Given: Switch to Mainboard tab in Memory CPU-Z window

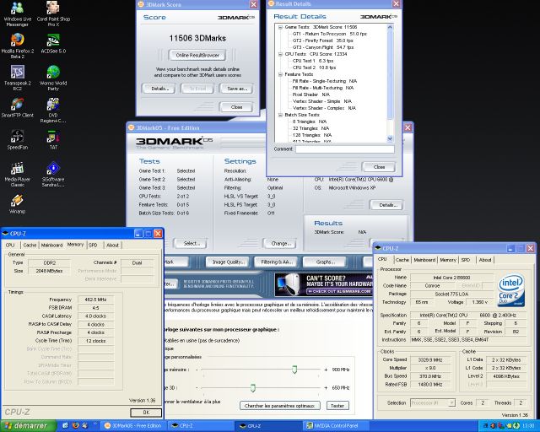Looking at the screenshot, I should pos(51,245).
